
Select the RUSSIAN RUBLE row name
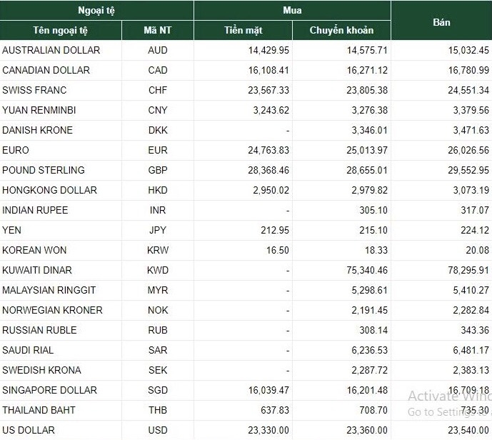coord(39,331)
